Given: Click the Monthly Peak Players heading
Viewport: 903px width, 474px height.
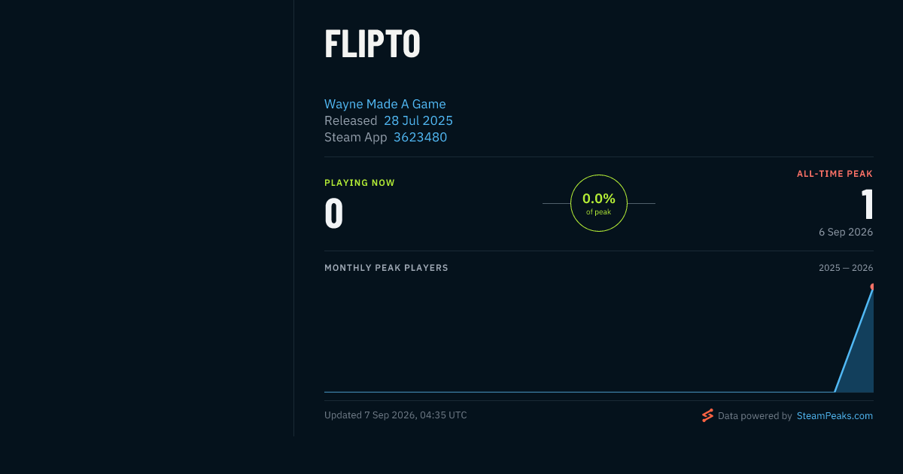Looking at the screenshot, I should point(386,268).
